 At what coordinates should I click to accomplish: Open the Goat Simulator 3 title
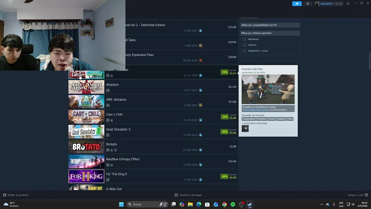(x=118, y=129)
